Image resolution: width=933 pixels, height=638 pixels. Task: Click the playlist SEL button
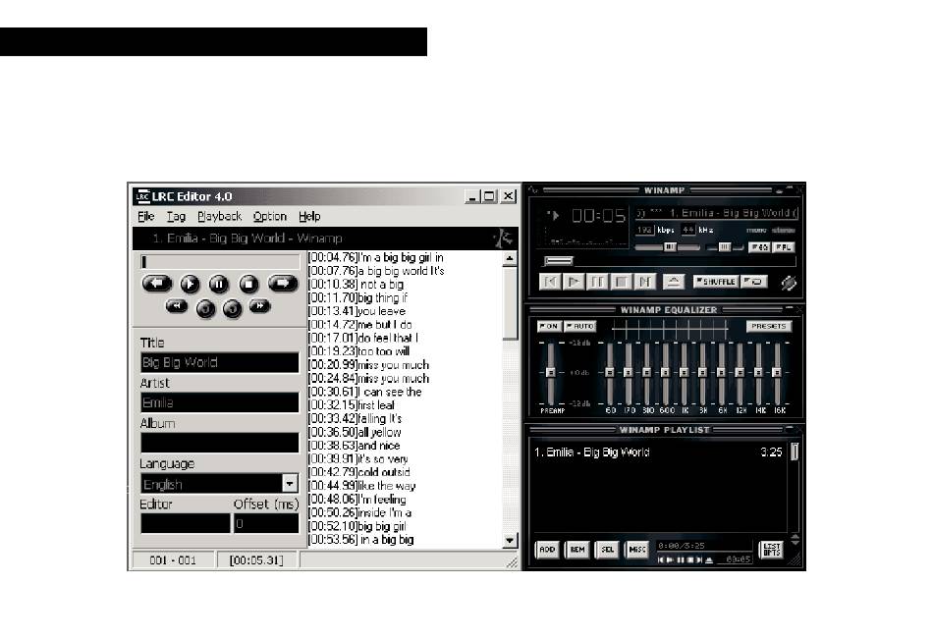607,550
